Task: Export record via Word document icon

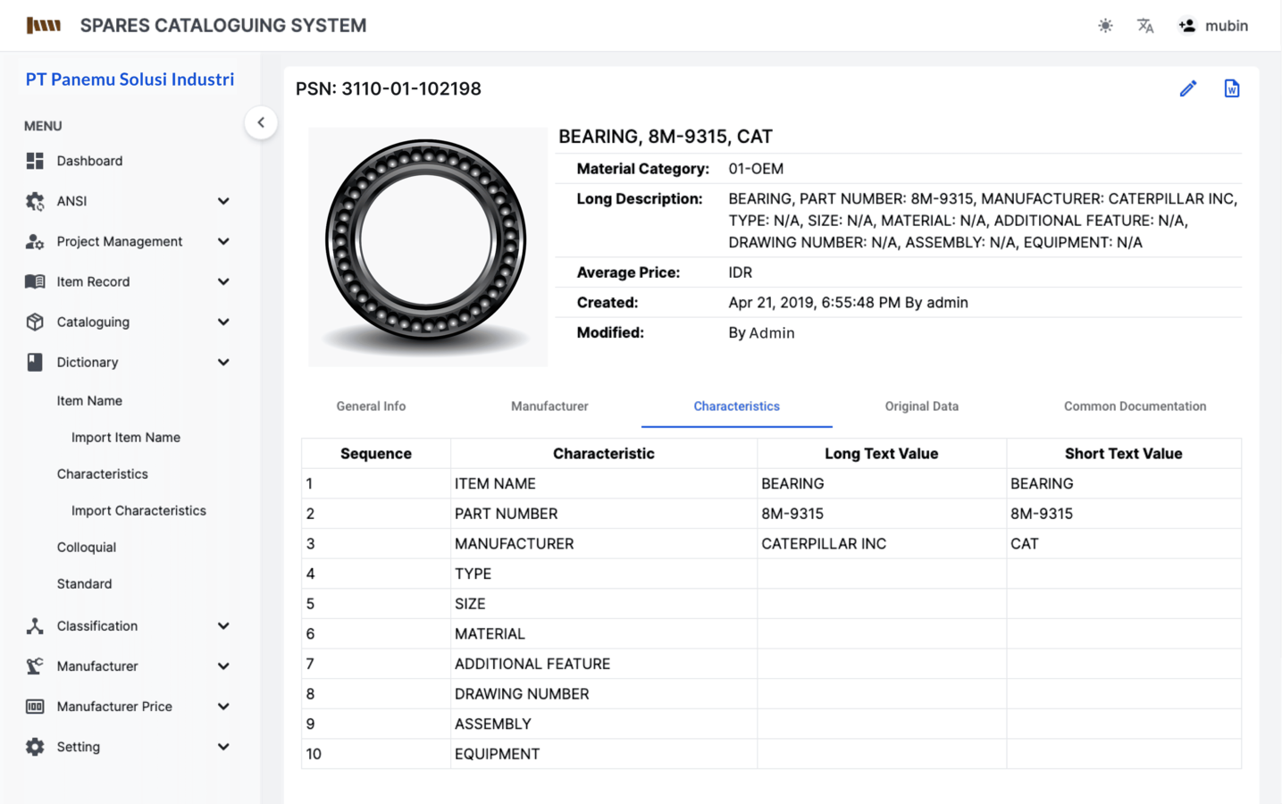Action: [x=1231, y=88]
